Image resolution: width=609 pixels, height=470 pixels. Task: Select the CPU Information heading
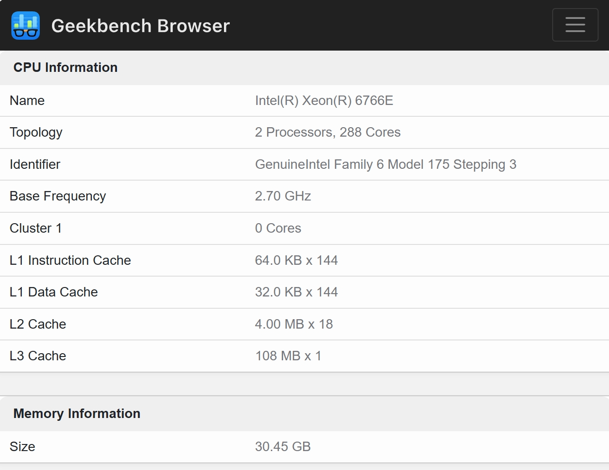point(65,68)
